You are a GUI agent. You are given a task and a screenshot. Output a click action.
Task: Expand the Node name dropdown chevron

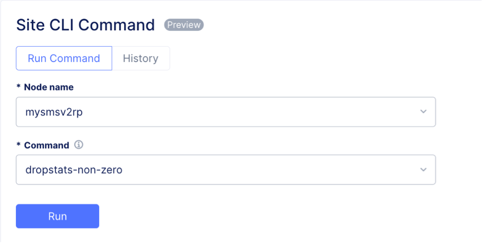coord(423,112)
